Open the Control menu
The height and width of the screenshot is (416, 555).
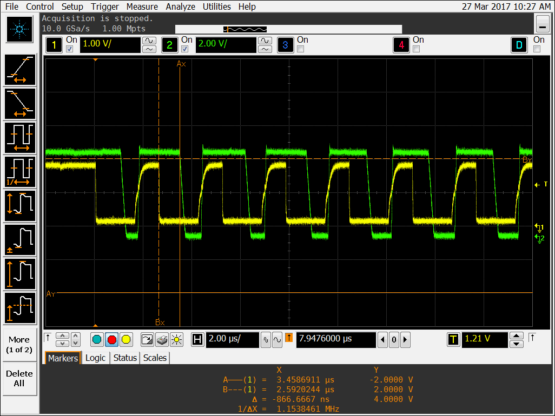(39, 6)
